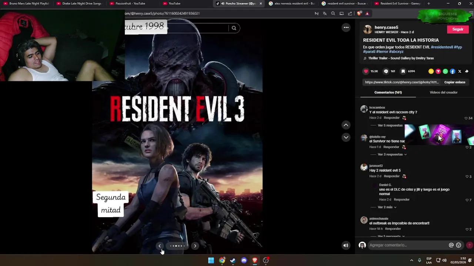Image resolution: width=474 pixels, height=266 pixels.
Task: Click the red send-to-friends share icon
Action: (x=438, y=71)
